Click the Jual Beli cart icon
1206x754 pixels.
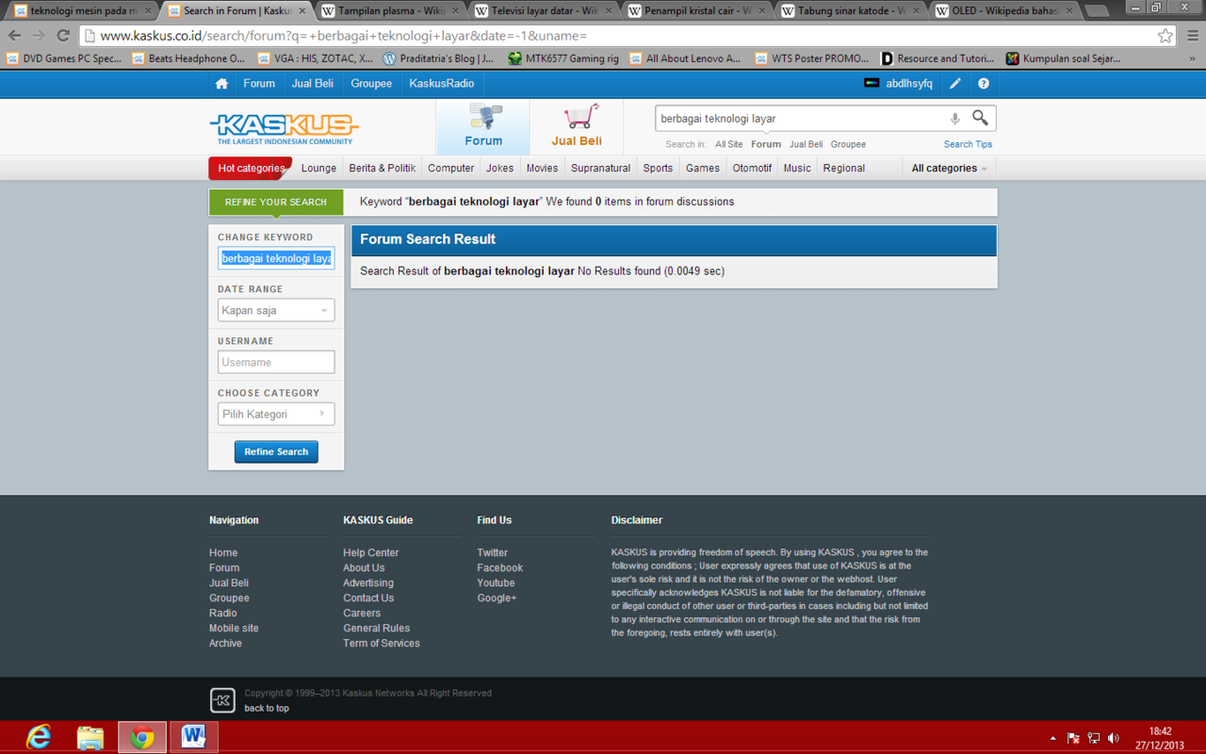click(581, 117)
